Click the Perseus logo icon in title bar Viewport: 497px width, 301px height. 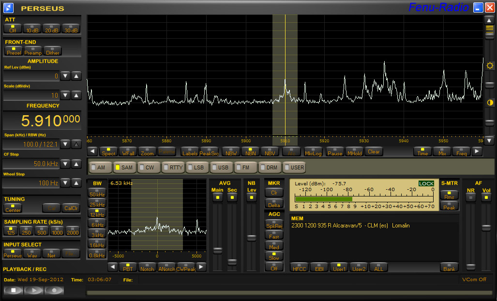point(9,8)
